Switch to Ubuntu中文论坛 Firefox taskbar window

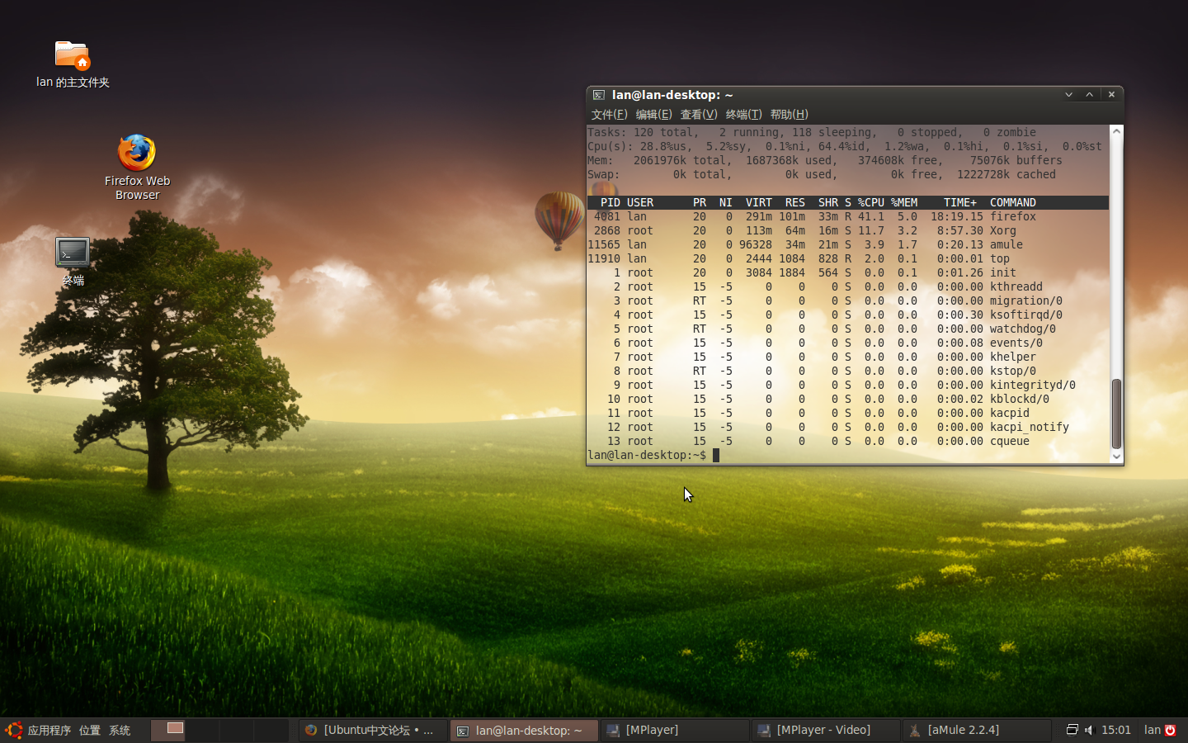pos(373,730)
